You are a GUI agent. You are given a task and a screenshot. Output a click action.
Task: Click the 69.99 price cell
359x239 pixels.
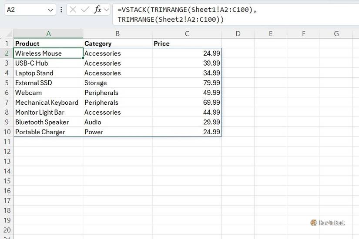[x=187, y=103]
